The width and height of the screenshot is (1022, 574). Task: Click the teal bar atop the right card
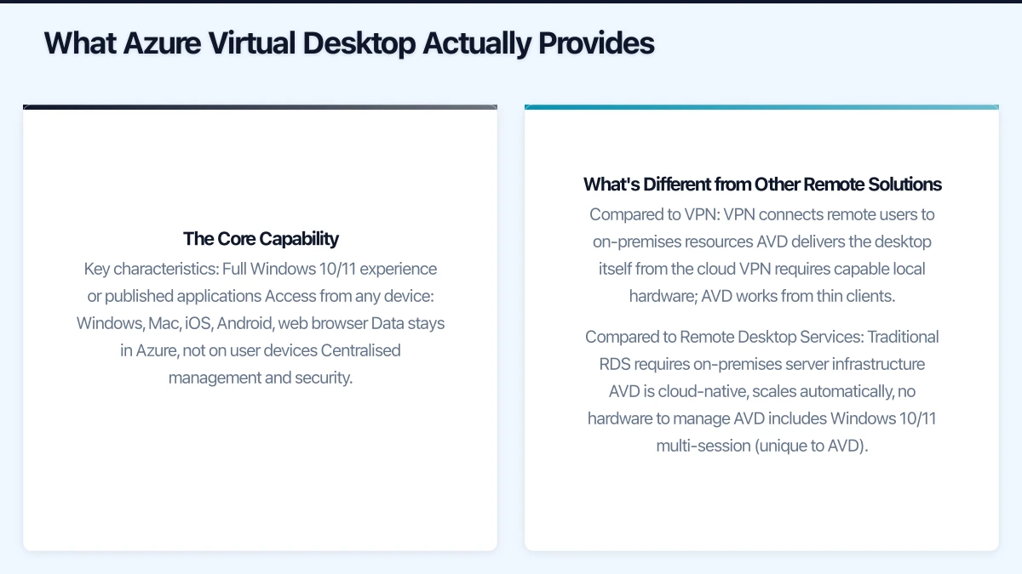tap(761, 106)
